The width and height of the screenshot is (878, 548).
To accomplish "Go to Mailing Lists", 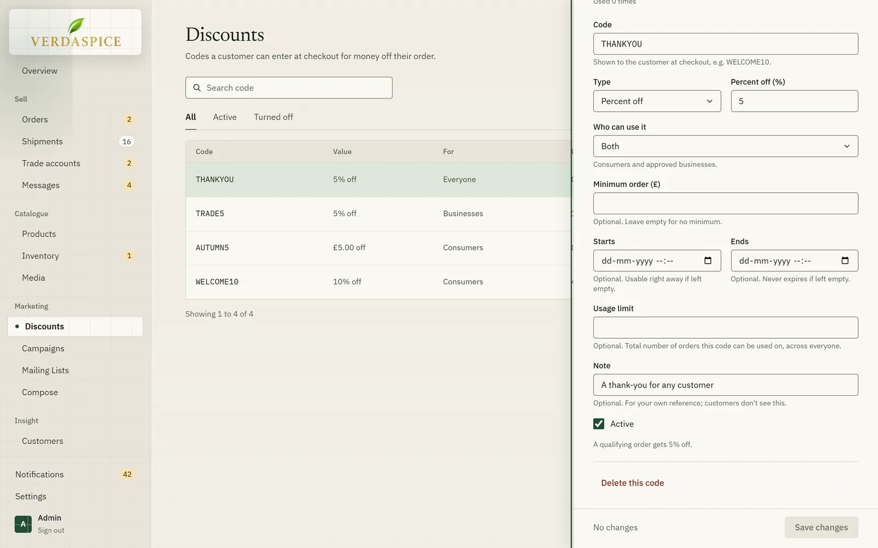I will coord(75,370).
